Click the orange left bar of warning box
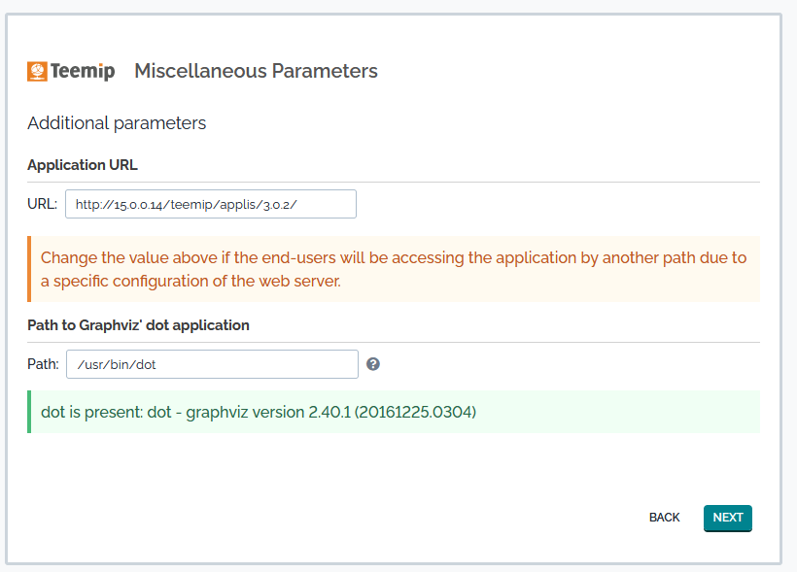 [x=29, y=269]
